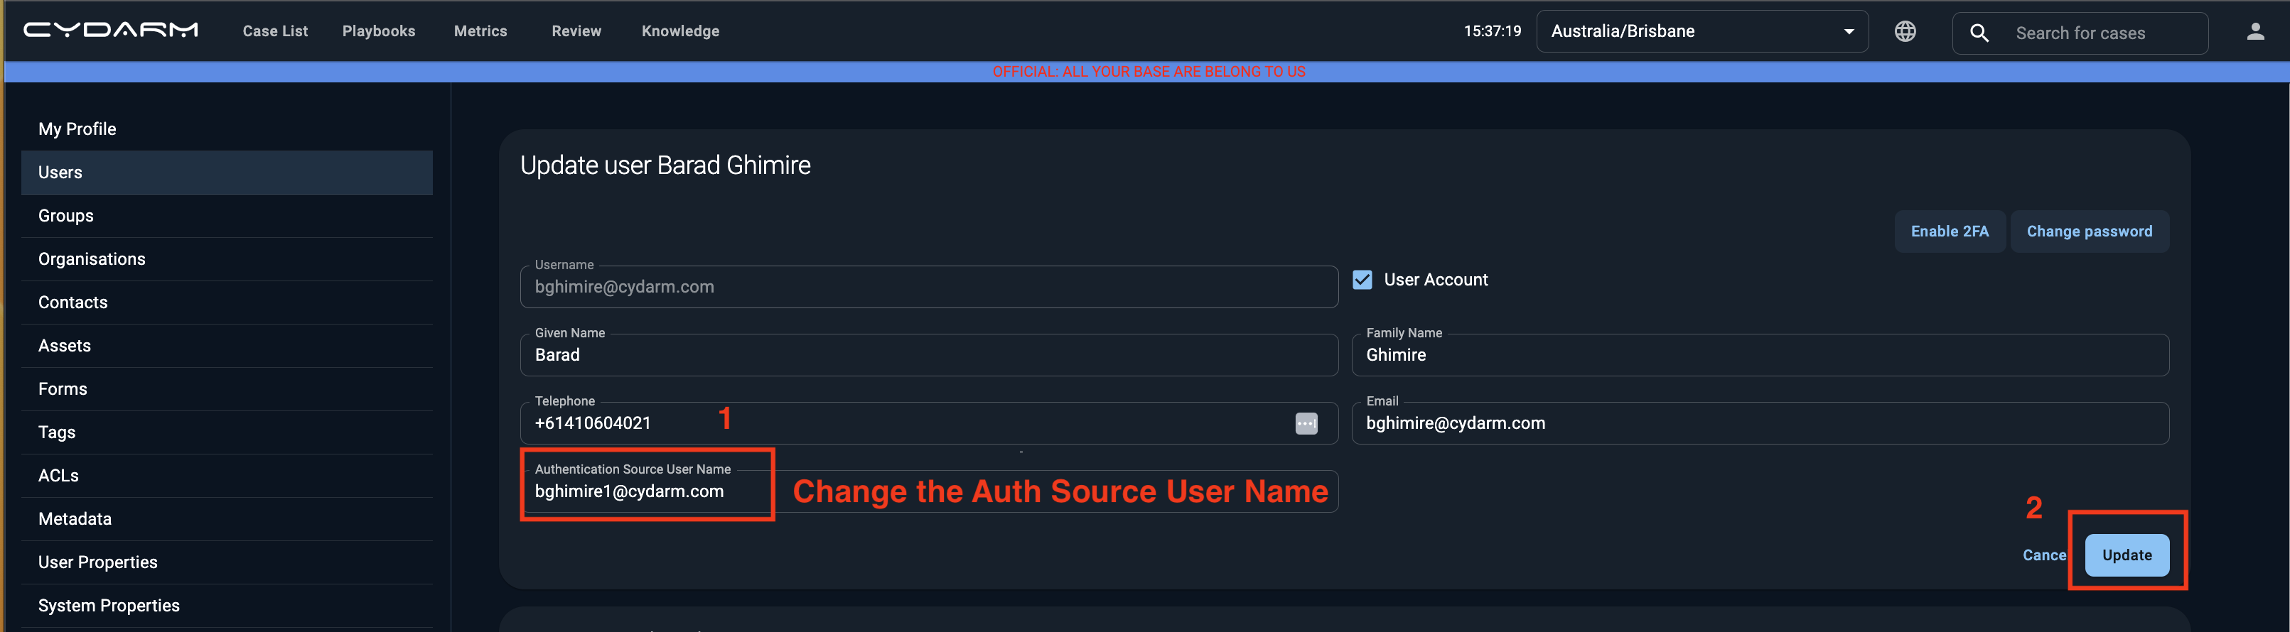Screen dimensions: 2290x632
Task: Open the Australia/Brisbane timezone dropdown
Action: coord(1702,31)
